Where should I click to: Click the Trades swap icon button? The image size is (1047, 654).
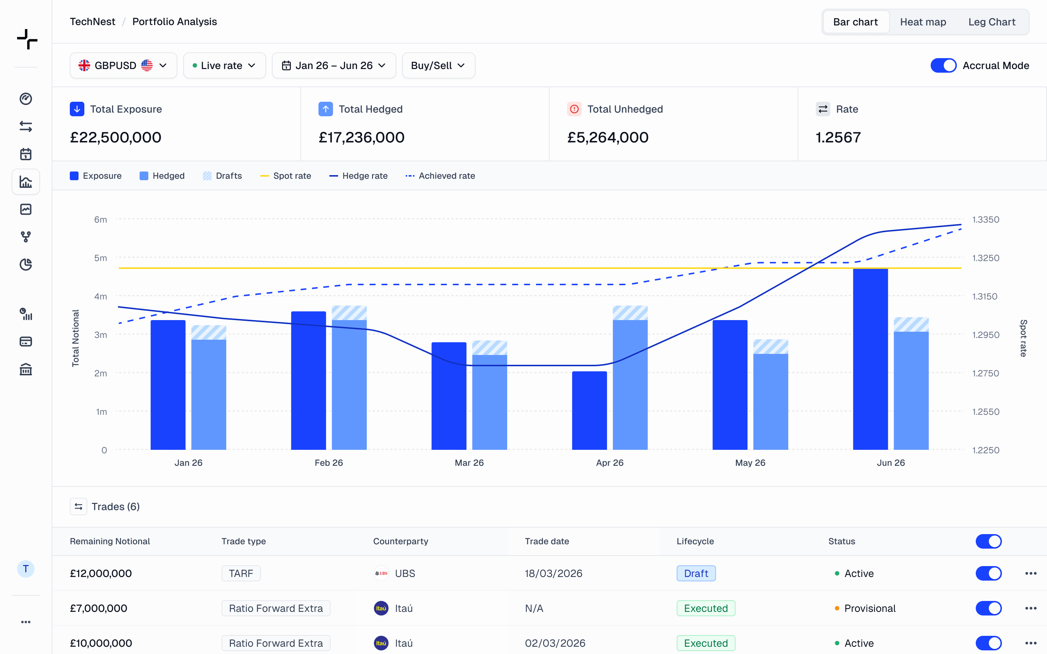(x=78, y=506)
